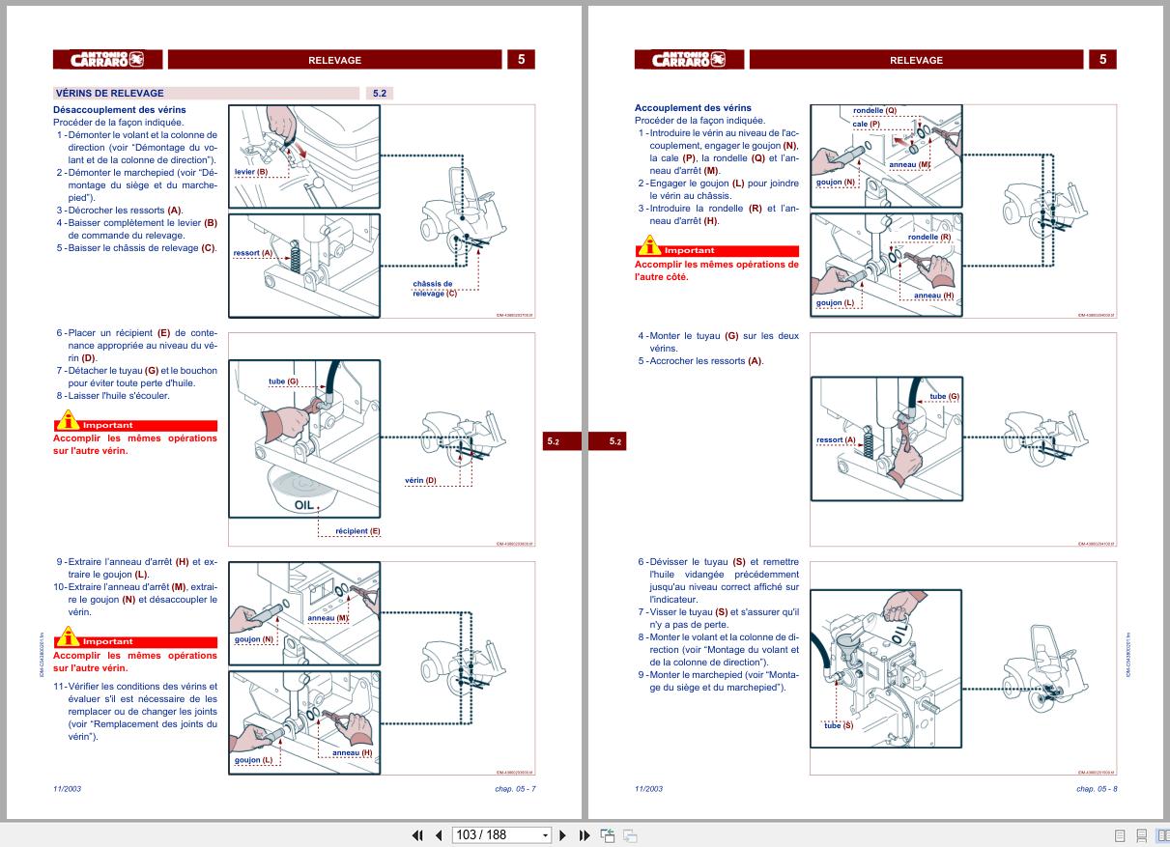Viewport: 1170px width, 847px height.
Task: Select the two-page facing view
Action: (x=1163, y=835)
